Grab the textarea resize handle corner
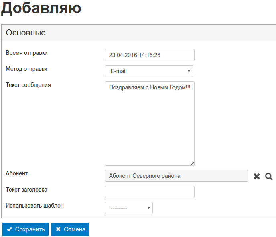Image resolution: width=276 pixels, height=237 pixels. coord(193,164)
